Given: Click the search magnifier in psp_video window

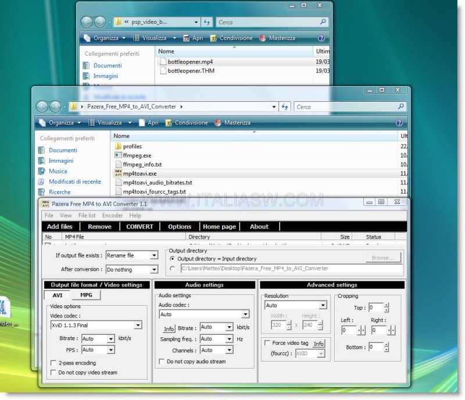Looking at the screenshot, I should (323, 22).
